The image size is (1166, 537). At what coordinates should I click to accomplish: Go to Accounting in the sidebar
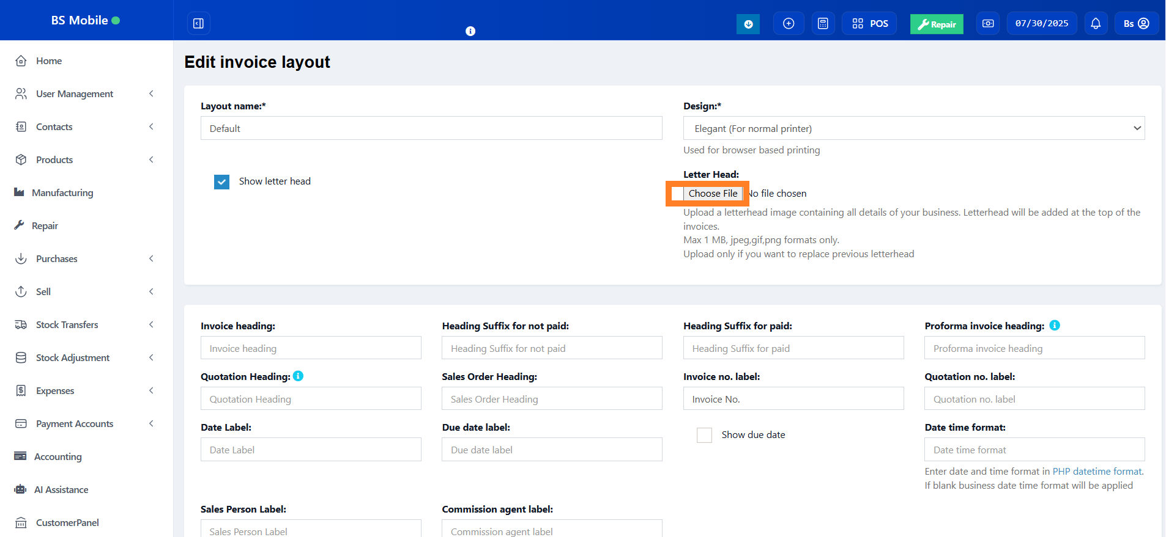tap(58, 457)
